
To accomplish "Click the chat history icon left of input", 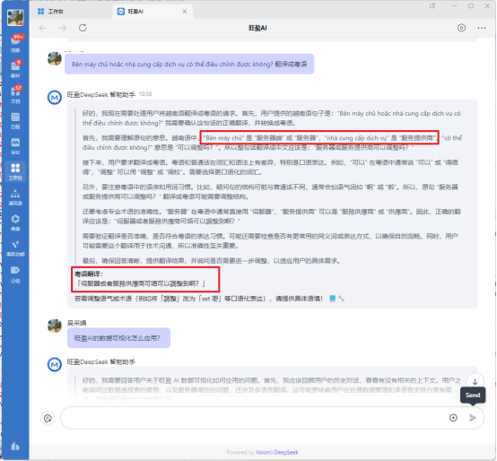I will tap(48, 418).
